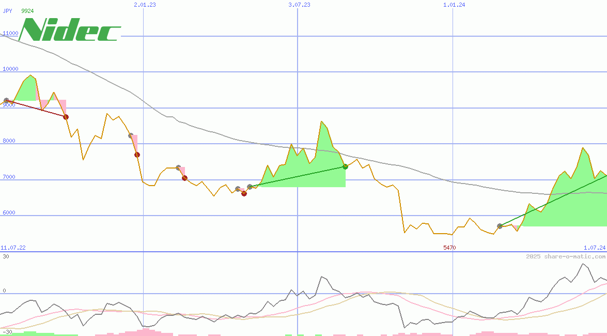This screenshot has width=607, height=336.
Task: Click the gray marker starting the dark red trend line
Action: click(x=6, y=100)
